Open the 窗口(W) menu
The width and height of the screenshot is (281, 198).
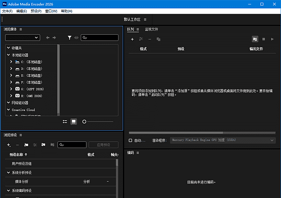(x=51, y=11)
